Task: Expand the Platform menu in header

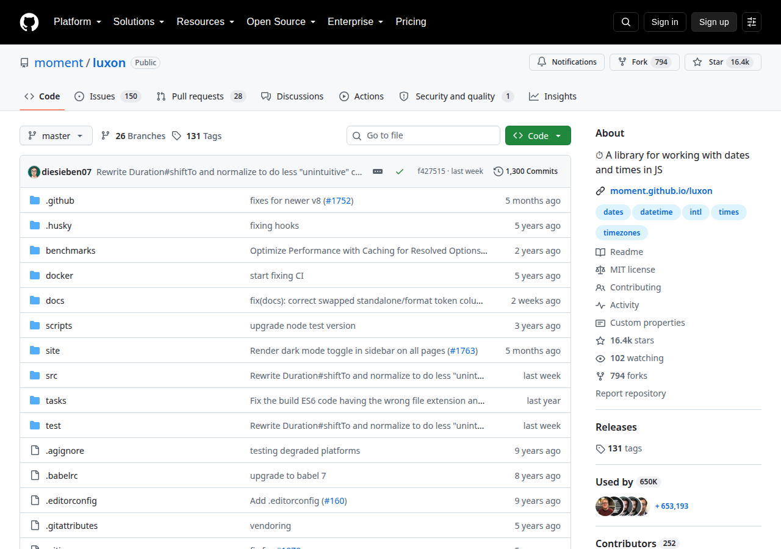Action: coord(77,22)
